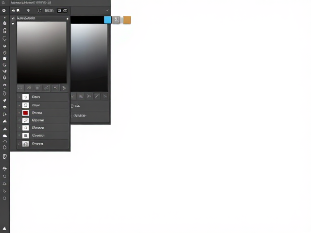Pick the blue color swatch
Viewport: 311px width, 233px height.
coord(107,20)
